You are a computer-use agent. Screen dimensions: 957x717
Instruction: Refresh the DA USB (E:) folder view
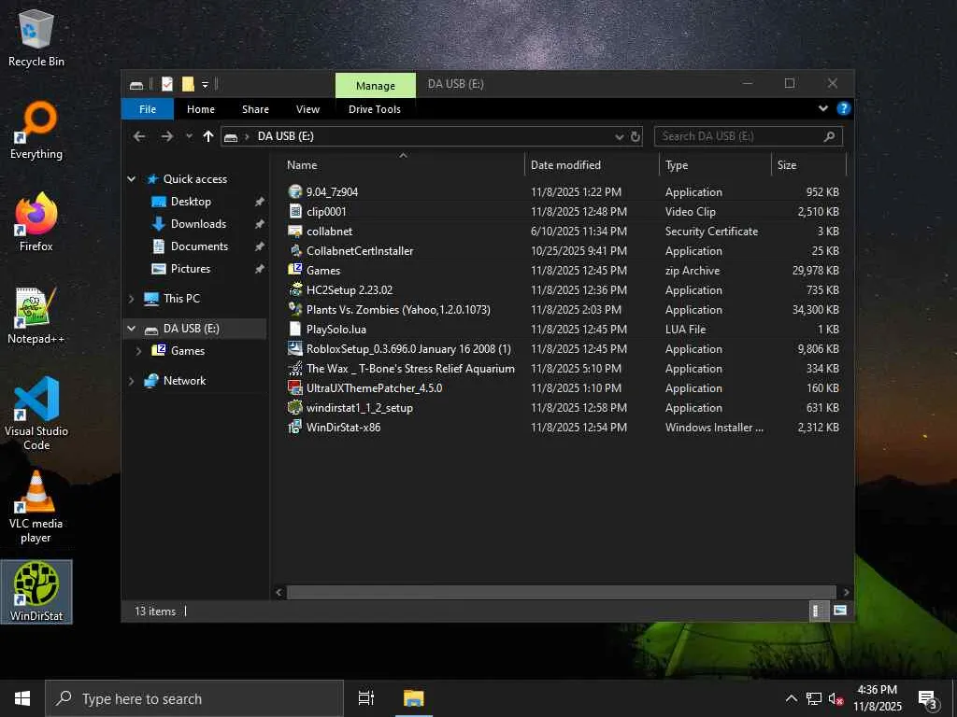click(636, 136)
